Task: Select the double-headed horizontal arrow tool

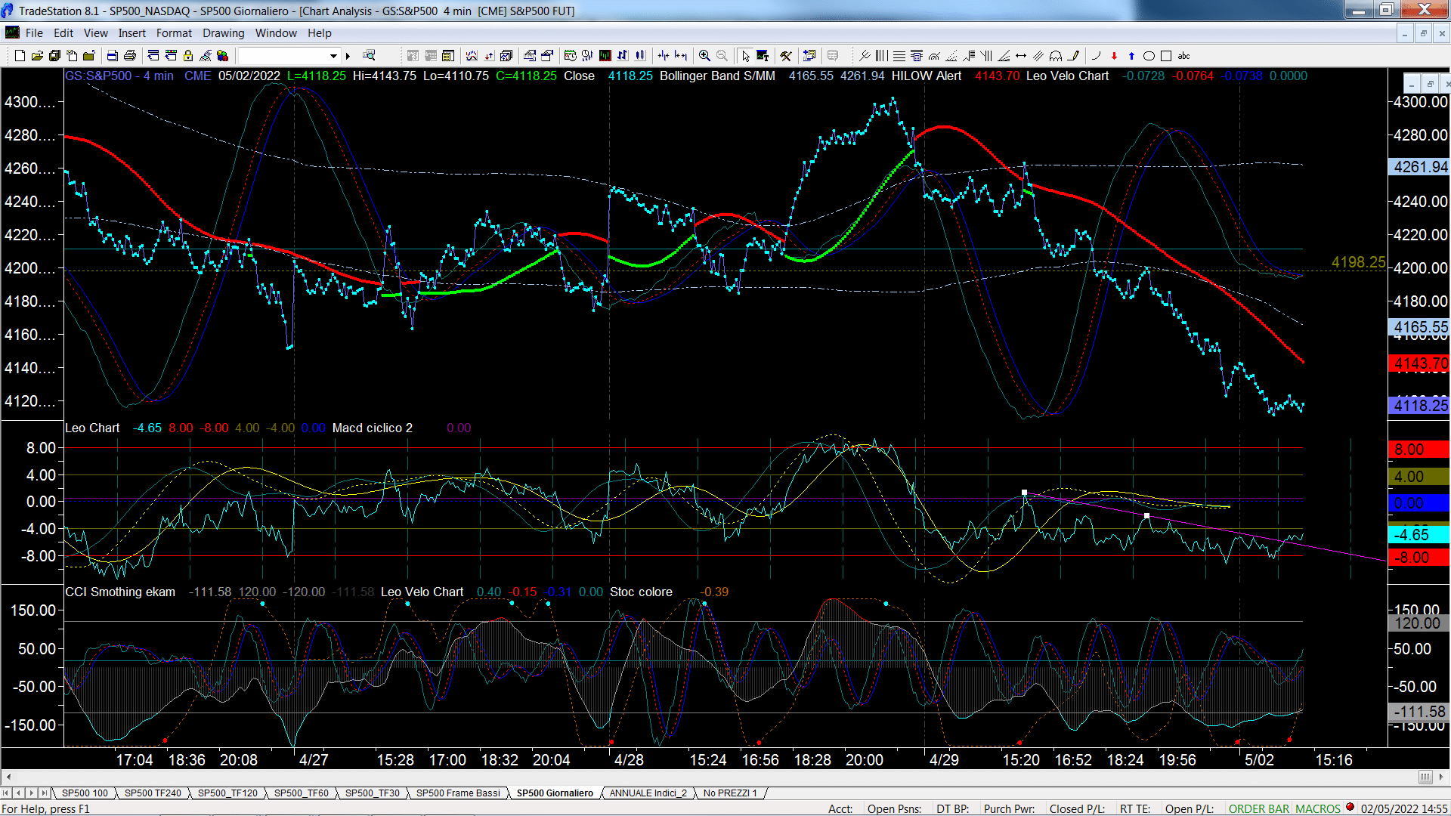Action: pos(1021,56)
